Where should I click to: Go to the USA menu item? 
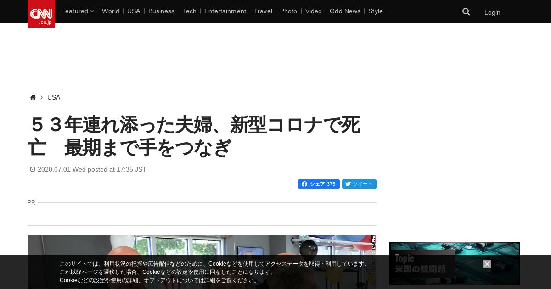(x=134, y=11)
